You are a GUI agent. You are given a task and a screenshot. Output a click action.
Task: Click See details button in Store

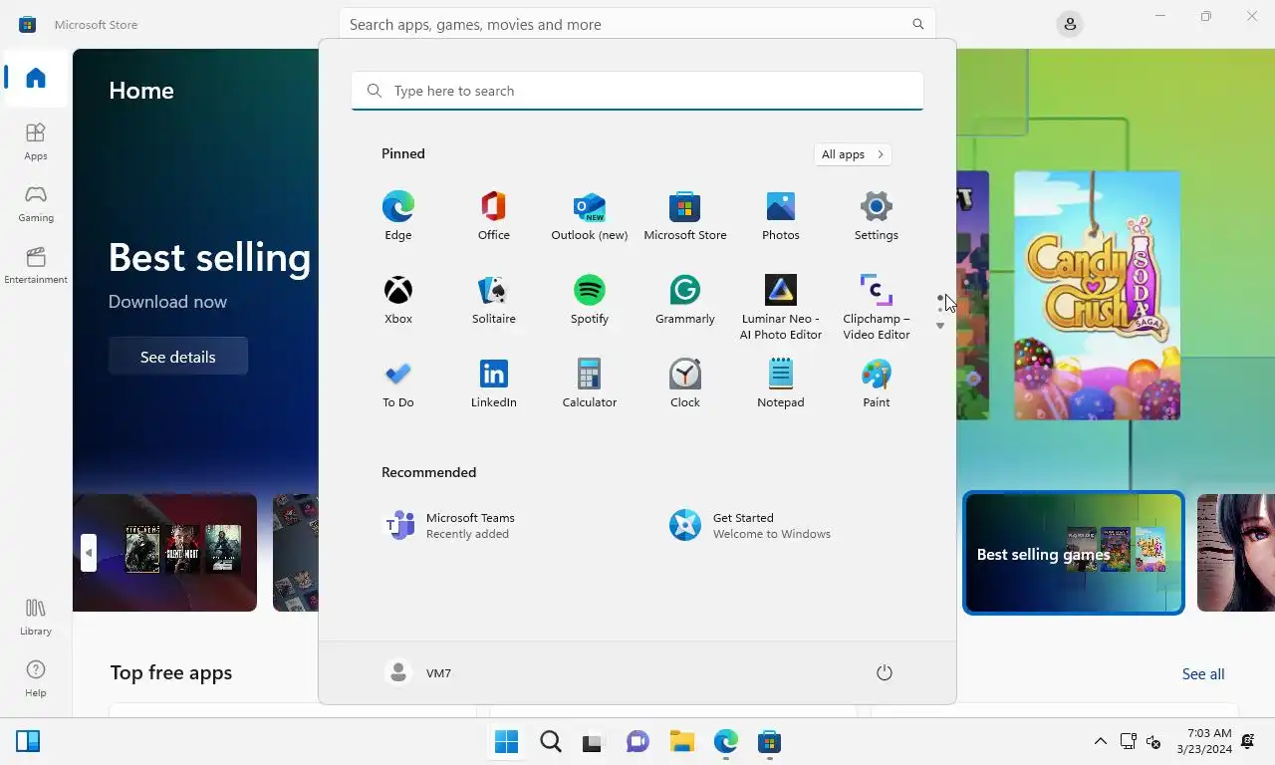click(178, 357)
